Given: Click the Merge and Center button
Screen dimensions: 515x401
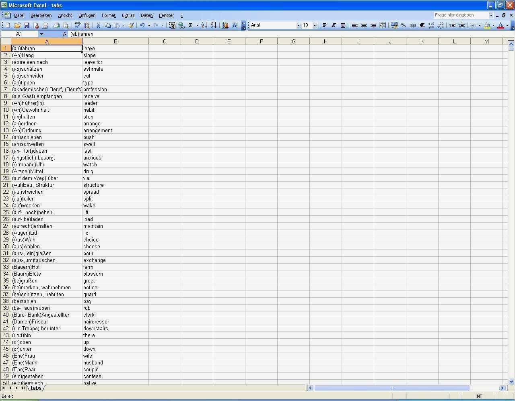Looking at the screenshot, I should (382, 25).
